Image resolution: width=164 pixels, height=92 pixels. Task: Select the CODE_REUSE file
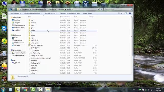(x=35, y=50)
